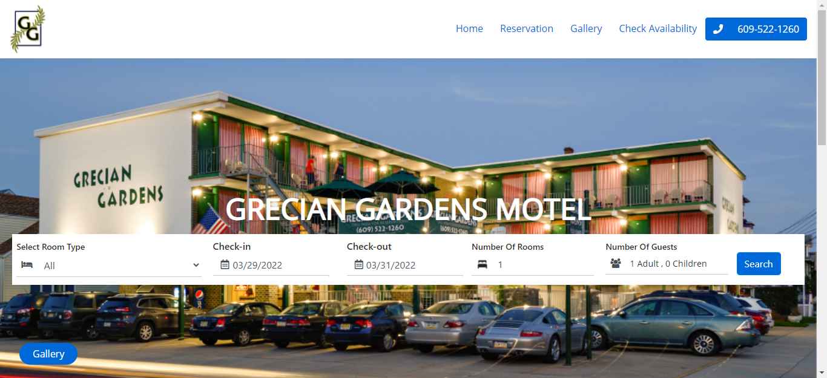Screen dimensions: 827x378
Task: Click the Number Of Rooms input
Action: pyautogui.click(x=533, y=264)
